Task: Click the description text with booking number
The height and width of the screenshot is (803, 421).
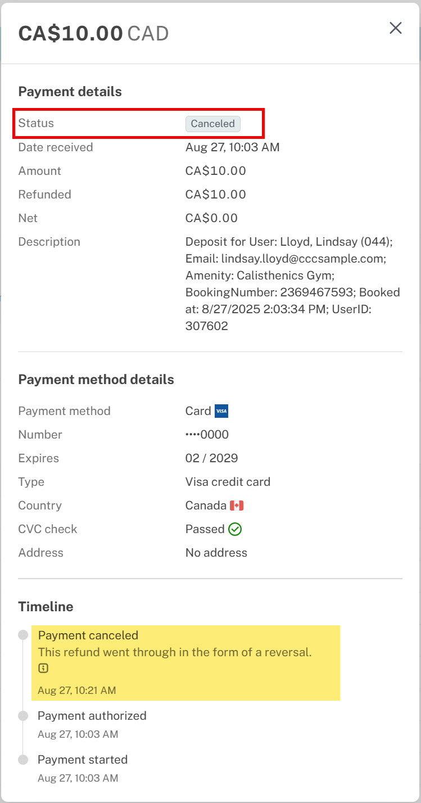Action: pos(293,284)
